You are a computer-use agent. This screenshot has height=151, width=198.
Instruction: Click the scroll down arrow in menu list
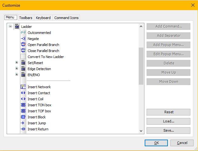click(141, 131)
